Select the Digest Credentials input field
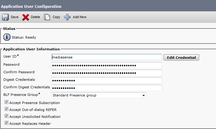The image size is (216, 129). point(106,80)
